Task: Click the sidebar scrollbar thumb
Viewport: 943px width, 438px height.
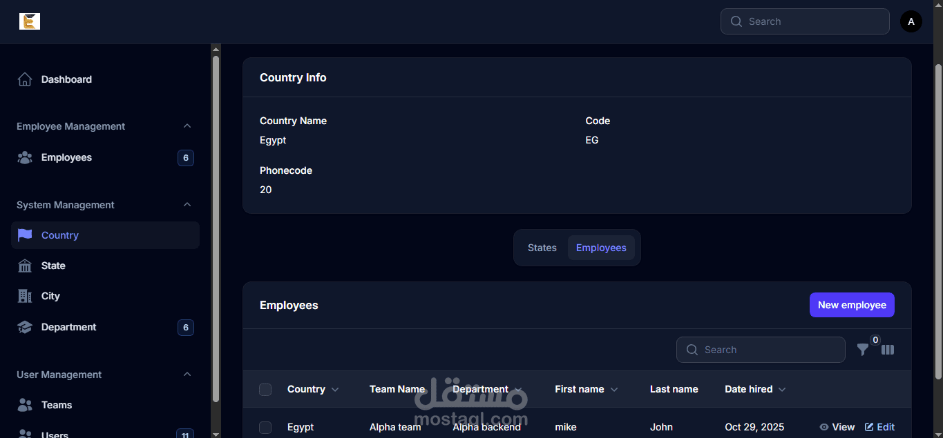Action: click(x=216, y=228)
